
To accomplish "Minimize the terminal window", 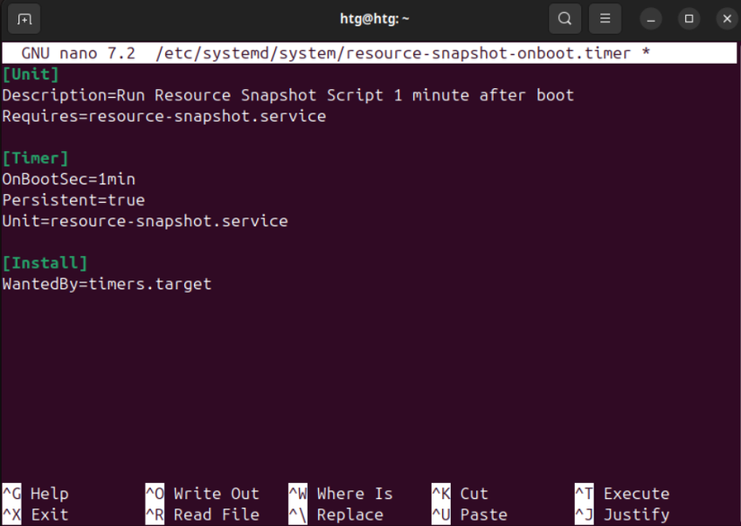I will click(x=651, y=18).
